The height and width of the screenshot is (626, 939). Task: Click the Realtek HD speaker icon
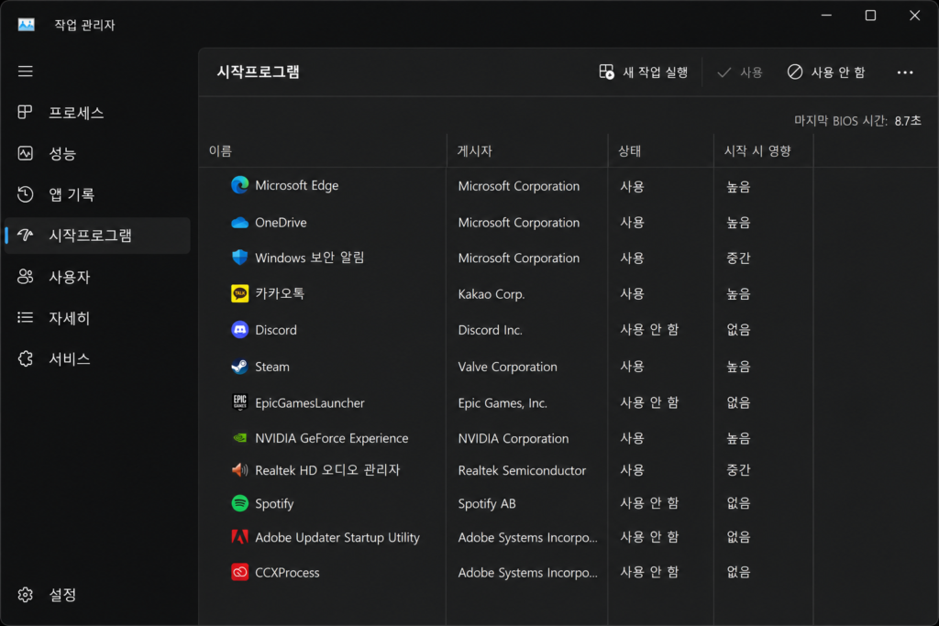coord(239,470)
